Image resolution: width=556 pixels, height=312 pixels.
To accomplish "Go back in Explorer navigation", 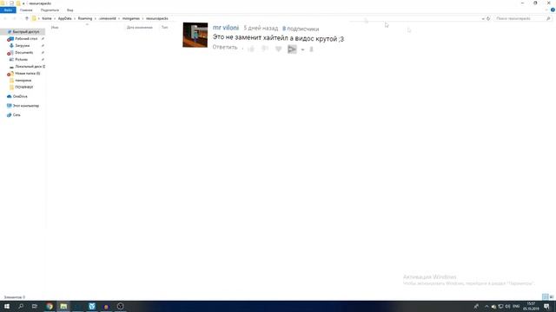I will coord(5,18).
